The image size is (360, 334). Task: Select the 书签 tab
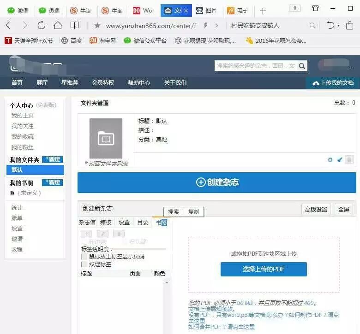click(x=162, y=223)
